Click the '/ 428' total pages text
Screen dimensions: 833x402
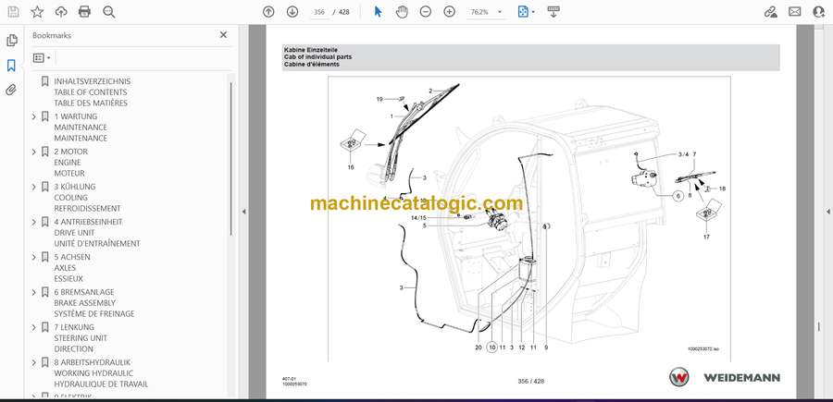click(x=341, y=12)
